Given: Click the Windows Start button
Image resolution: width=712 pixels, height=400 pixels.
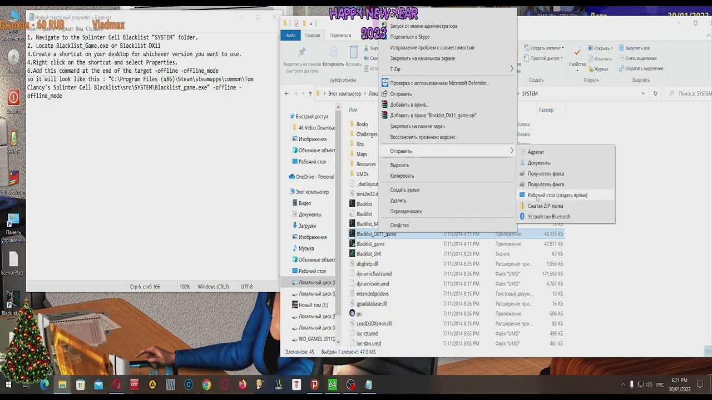Looking at the screenshot, I should [x=9, y=384].
